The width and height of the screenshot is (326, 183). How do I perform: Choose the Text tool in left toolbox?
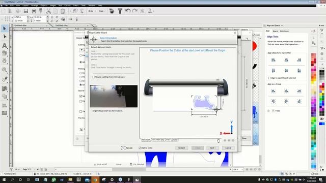[5, 45]
